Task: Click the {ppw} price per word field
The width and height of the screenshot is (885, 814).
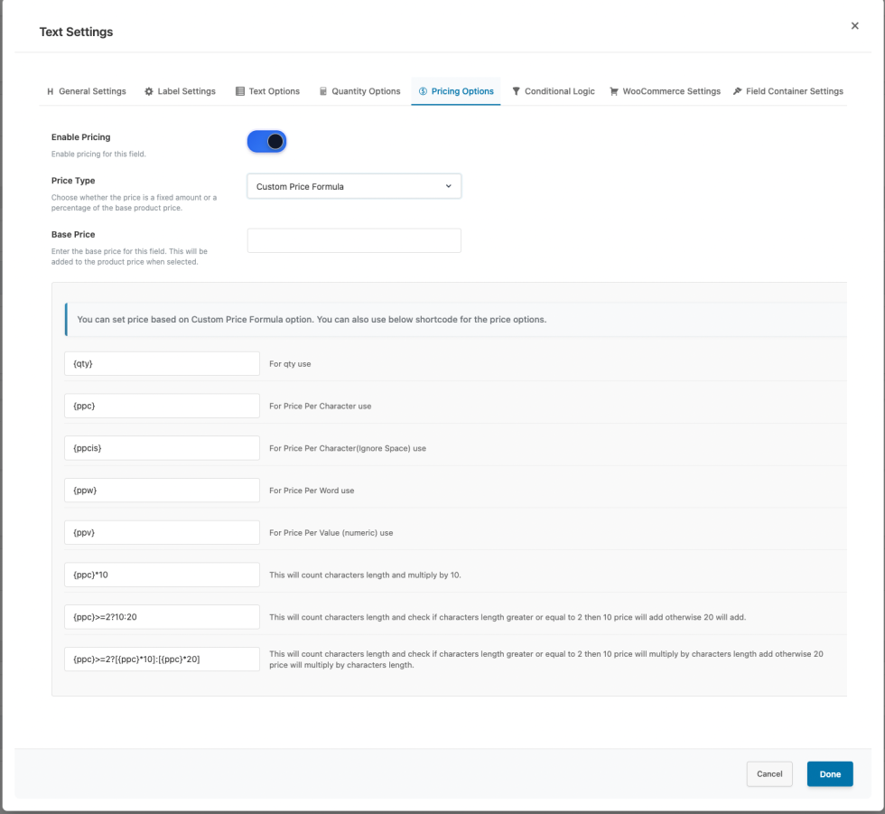Action: pos(163,491)
